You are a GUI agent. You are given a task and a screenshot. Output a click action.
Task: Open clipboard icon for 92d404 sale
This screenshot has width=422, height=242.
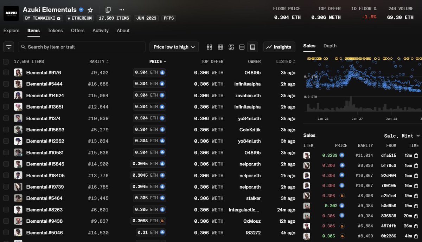(x=416, y=175)
